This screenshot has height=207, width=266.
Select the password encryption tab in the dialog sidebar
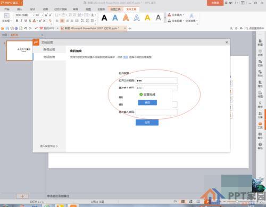(x=49, y=57)
